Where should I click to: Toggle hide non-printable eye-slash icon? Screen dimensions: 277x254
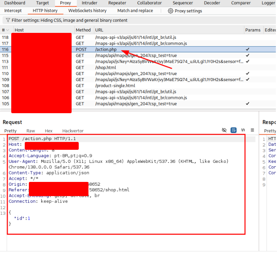(x=224, y=130)
